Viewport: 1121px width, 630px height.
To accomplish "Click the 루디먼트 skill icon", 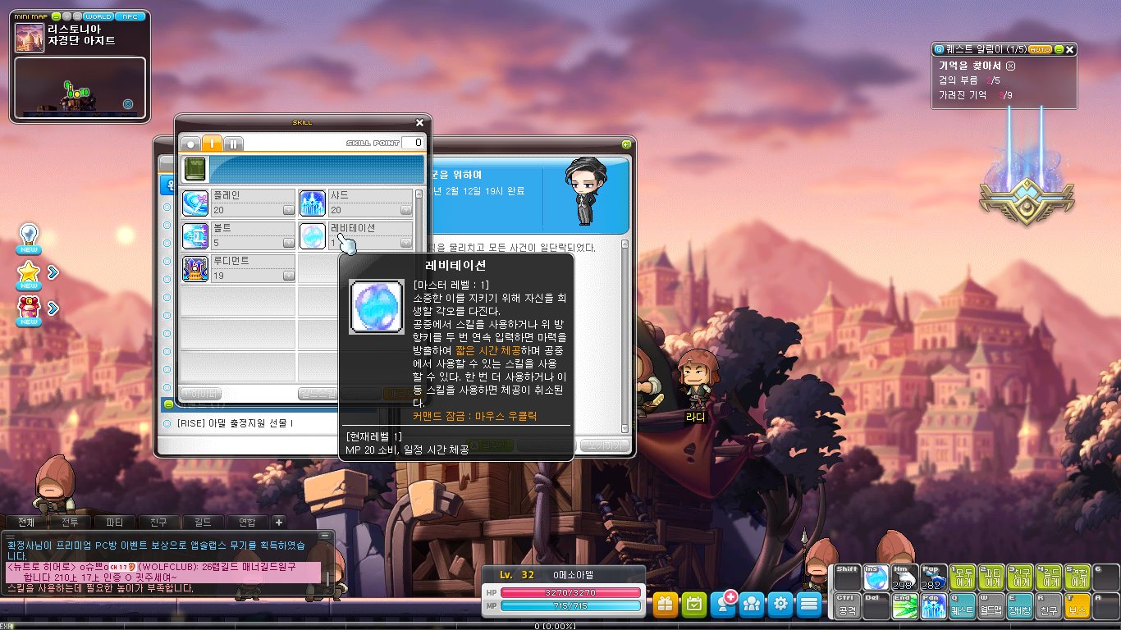I will [194, 268].
